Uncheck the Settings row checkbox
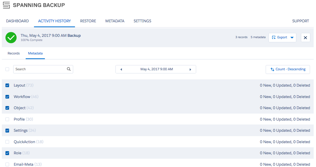Viewport: 316px width, 167px height. (x=7, y=130)
